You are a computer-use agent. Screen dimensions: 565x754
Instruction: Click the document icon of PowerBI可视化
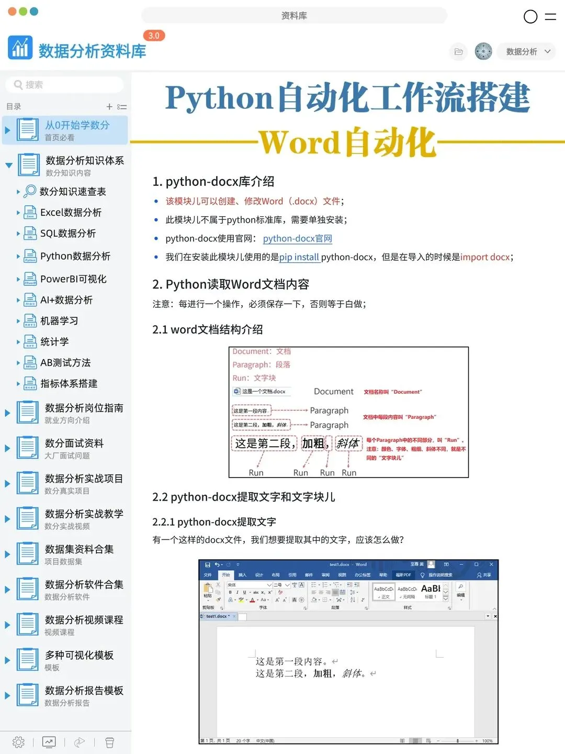tap(30, 279)
